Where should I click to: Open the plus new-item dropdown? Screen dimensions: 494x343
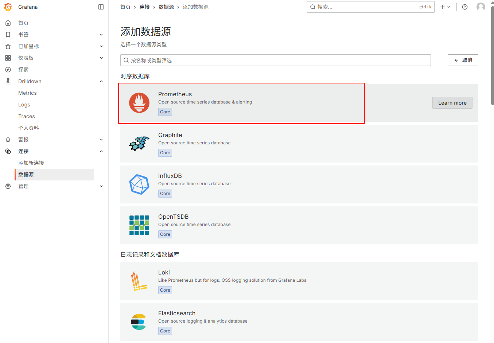coord(445,7)
